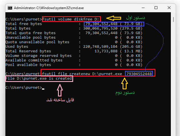Image resolution: width=180 pixels, height=136 pixels.
Task: Click the pink 'فایل ساخته شد' label
Action: coord(60,100)
